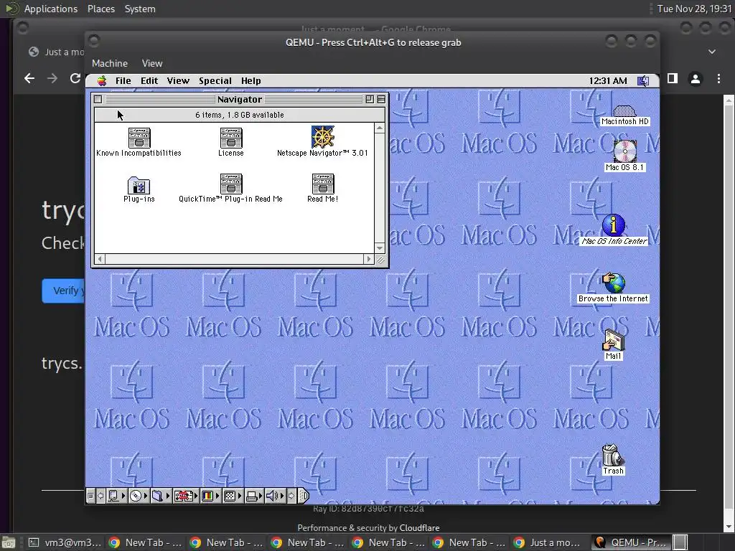Click Location Manager module in Control Strip
The height and width of the screenshot is (551, 735).
coord(183,496)
